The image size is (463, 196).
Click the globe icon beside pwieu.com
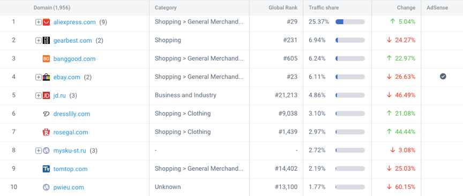click(x=46, y=187)
